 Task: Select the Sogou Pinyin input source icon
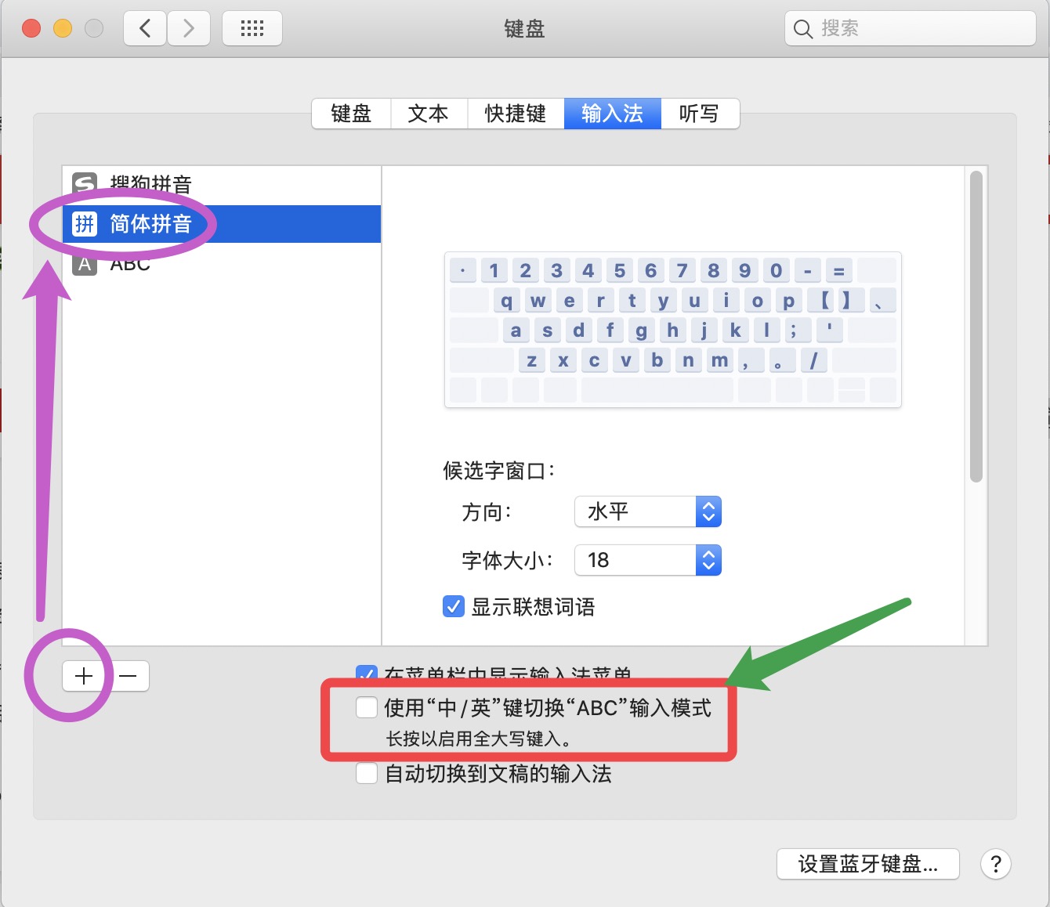click(x=84, y=183)
